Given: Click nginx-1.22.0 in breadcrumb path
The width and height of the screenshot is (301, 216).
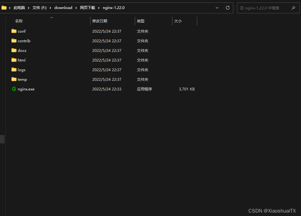Looking at the screenshot, I should tap(114, 8).
